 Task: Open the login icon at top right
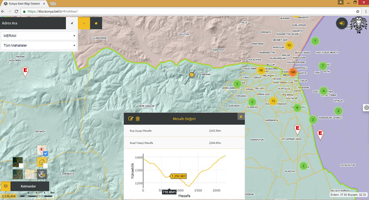341,23
